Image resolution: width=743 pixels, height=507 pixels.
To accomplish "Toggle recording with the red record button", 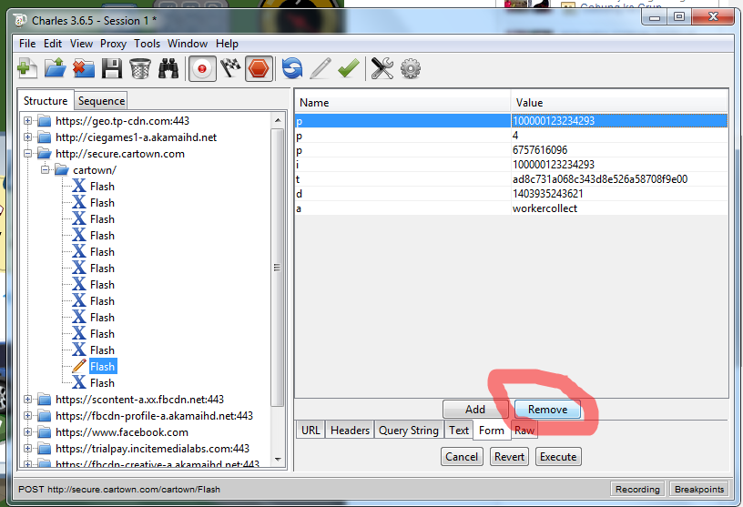I will click(202, 68).
